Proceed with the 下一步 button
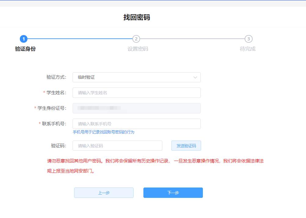 173,193
